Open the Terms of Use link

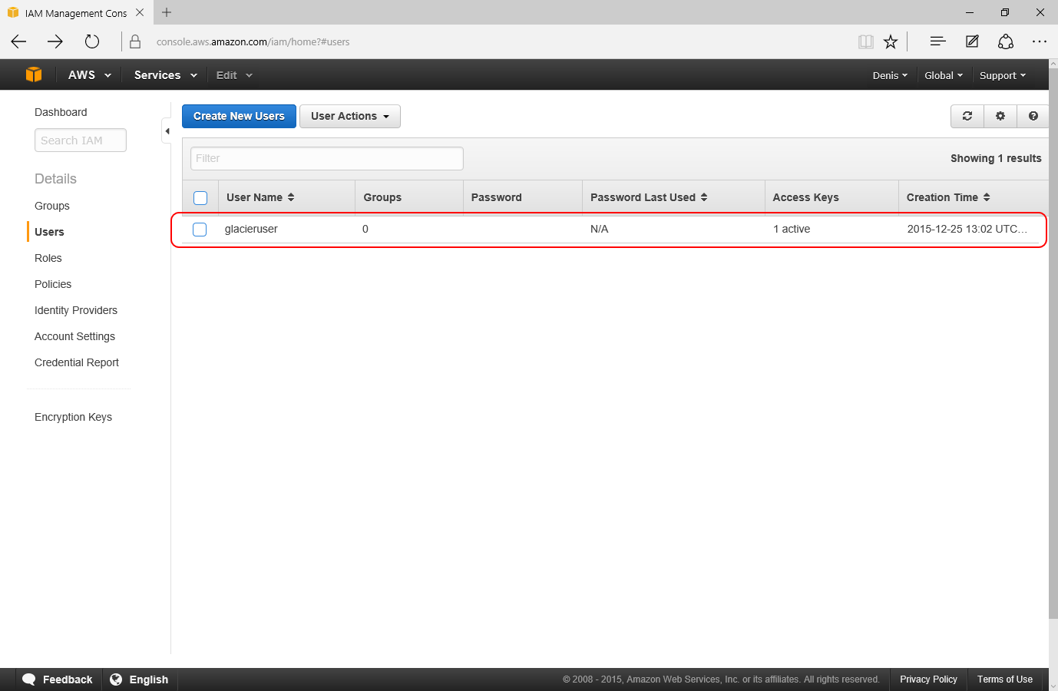coord(1004,679)
